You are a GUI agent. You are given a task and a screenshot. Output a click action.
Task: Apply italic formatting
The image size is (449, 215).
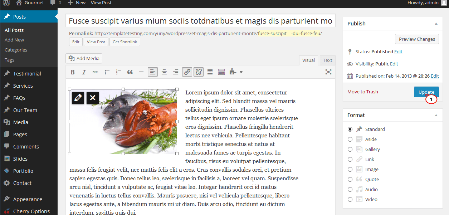coord(84,72)
